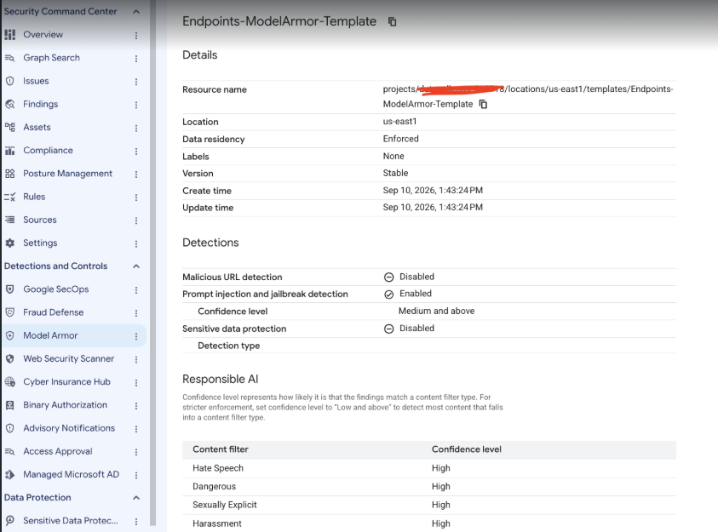
Task: Click the 'Medium and above' confidence value
Action: point(436,311)
